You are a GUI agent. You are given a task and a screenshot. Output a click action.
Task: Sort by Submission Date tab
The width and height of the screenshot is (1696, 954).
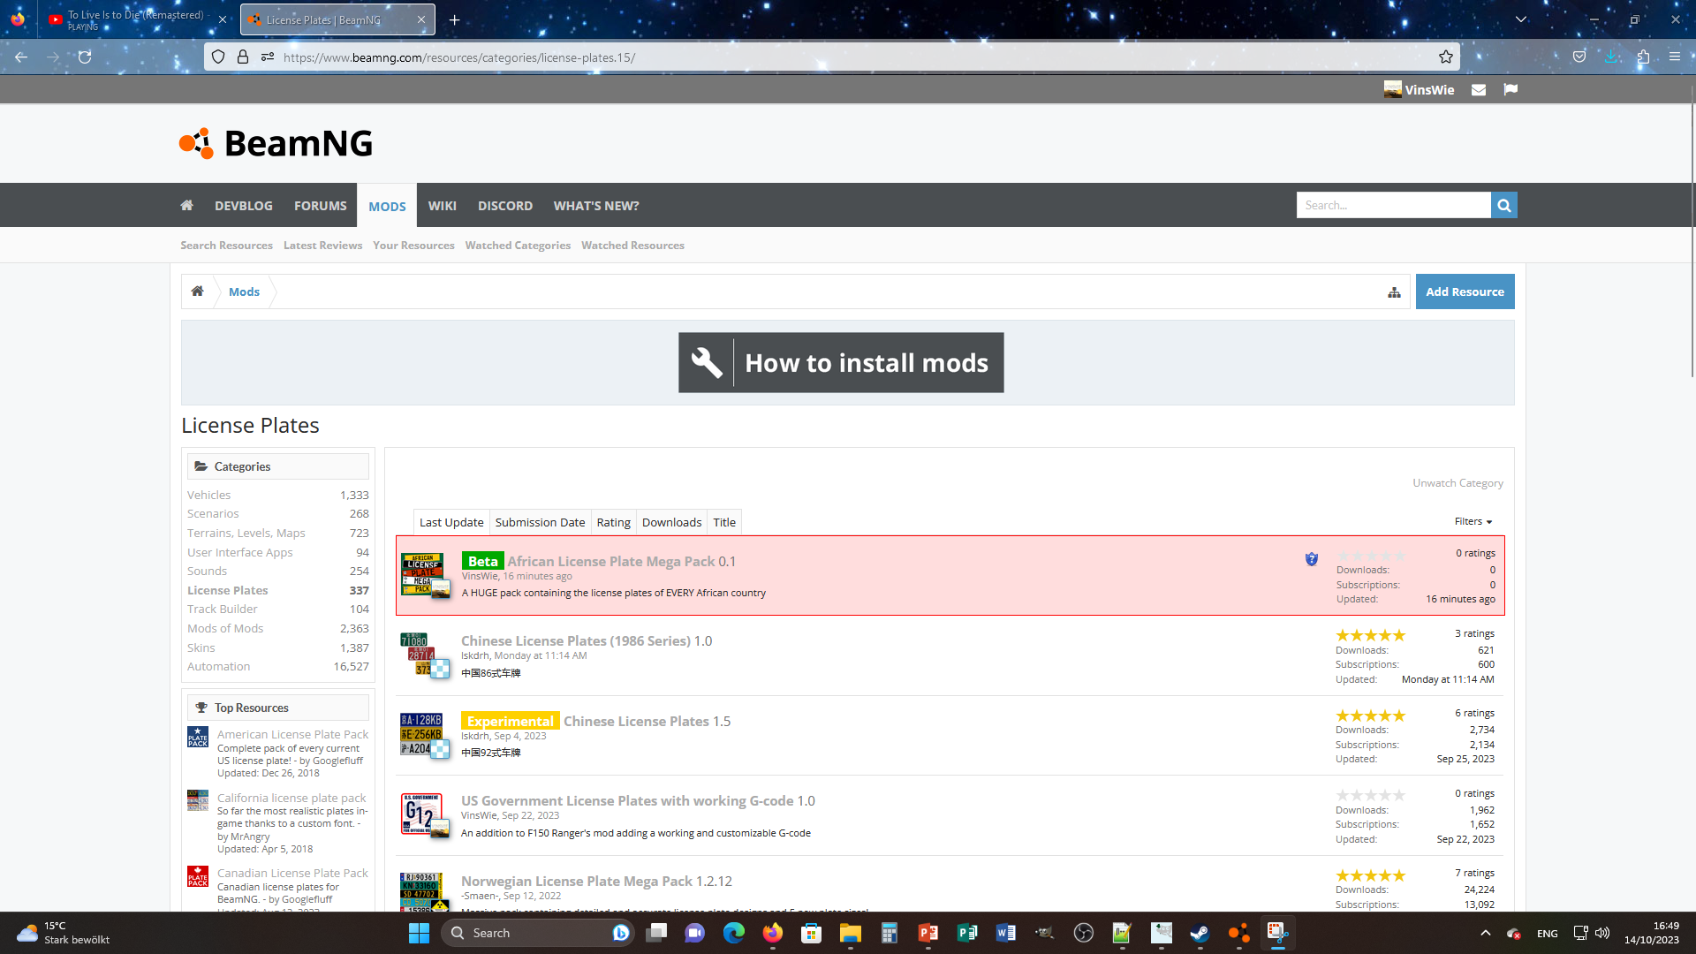[x=540, y=522]
